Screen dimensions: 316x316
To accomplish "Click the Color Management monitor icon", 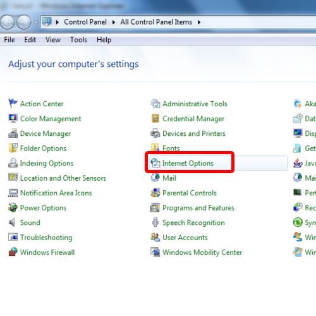I will point(13,118).
